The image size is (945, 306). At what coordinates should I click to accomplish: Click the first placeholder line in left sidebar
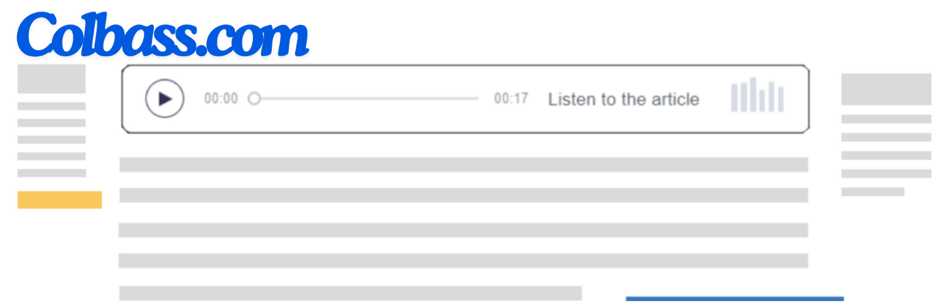(x=51, y=106)
